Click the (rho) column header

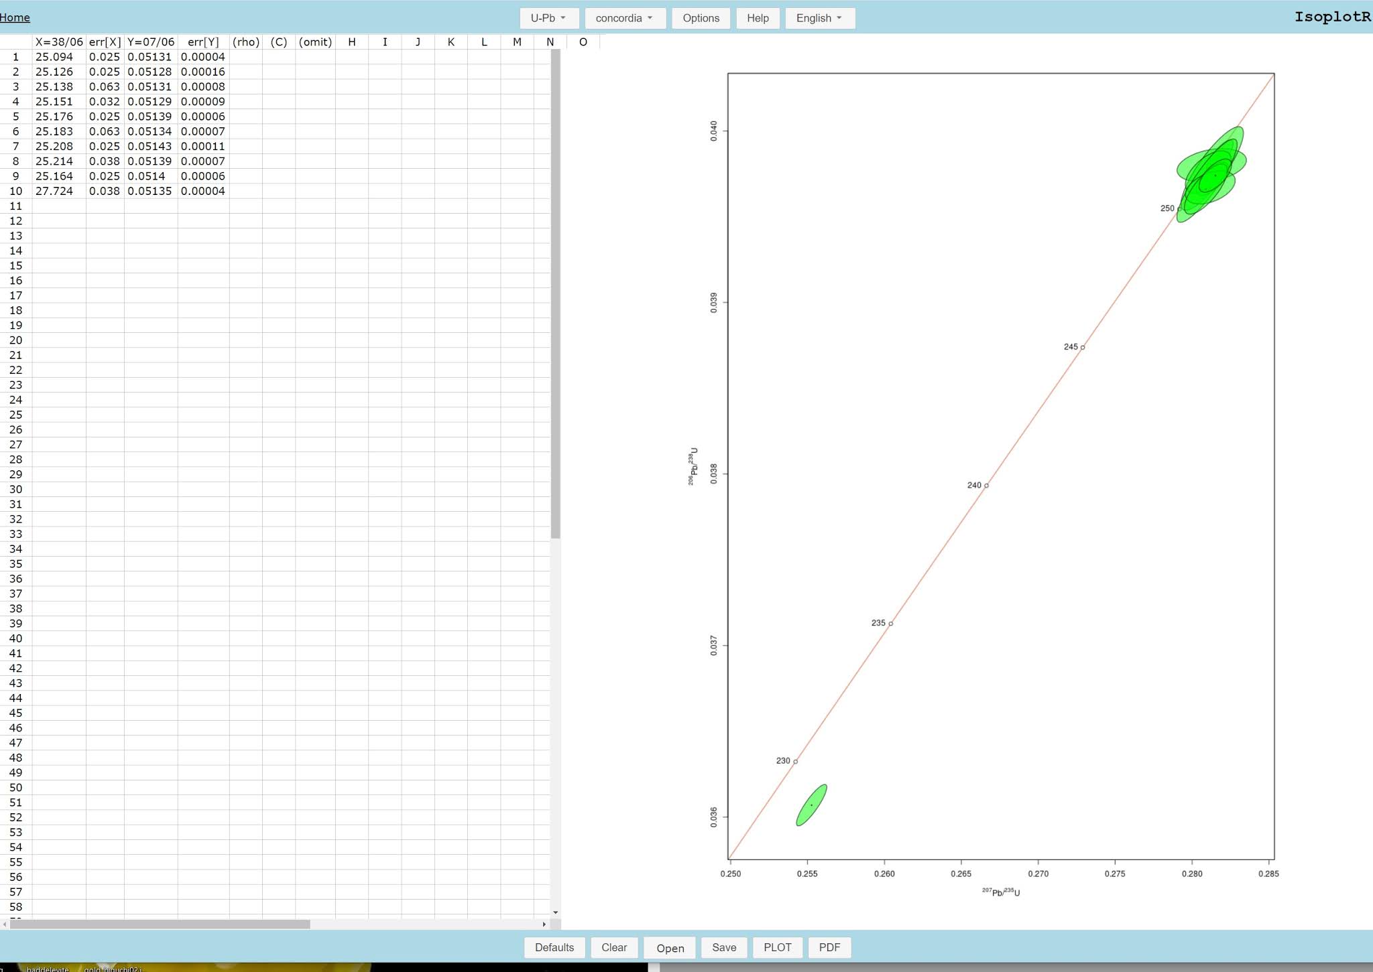tap(245, 42)
